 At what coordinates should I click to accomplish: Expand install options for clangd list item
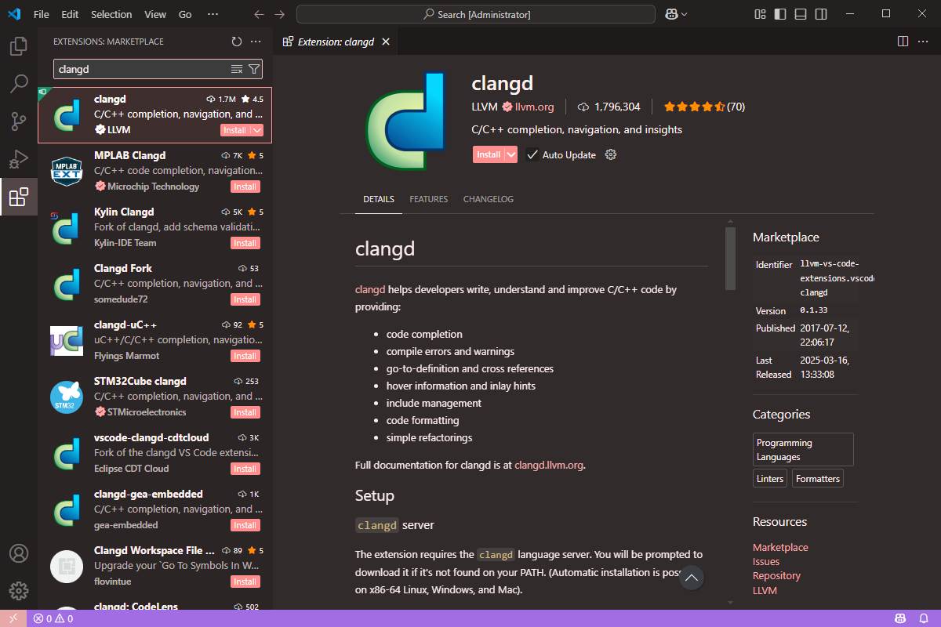[257, 130]
